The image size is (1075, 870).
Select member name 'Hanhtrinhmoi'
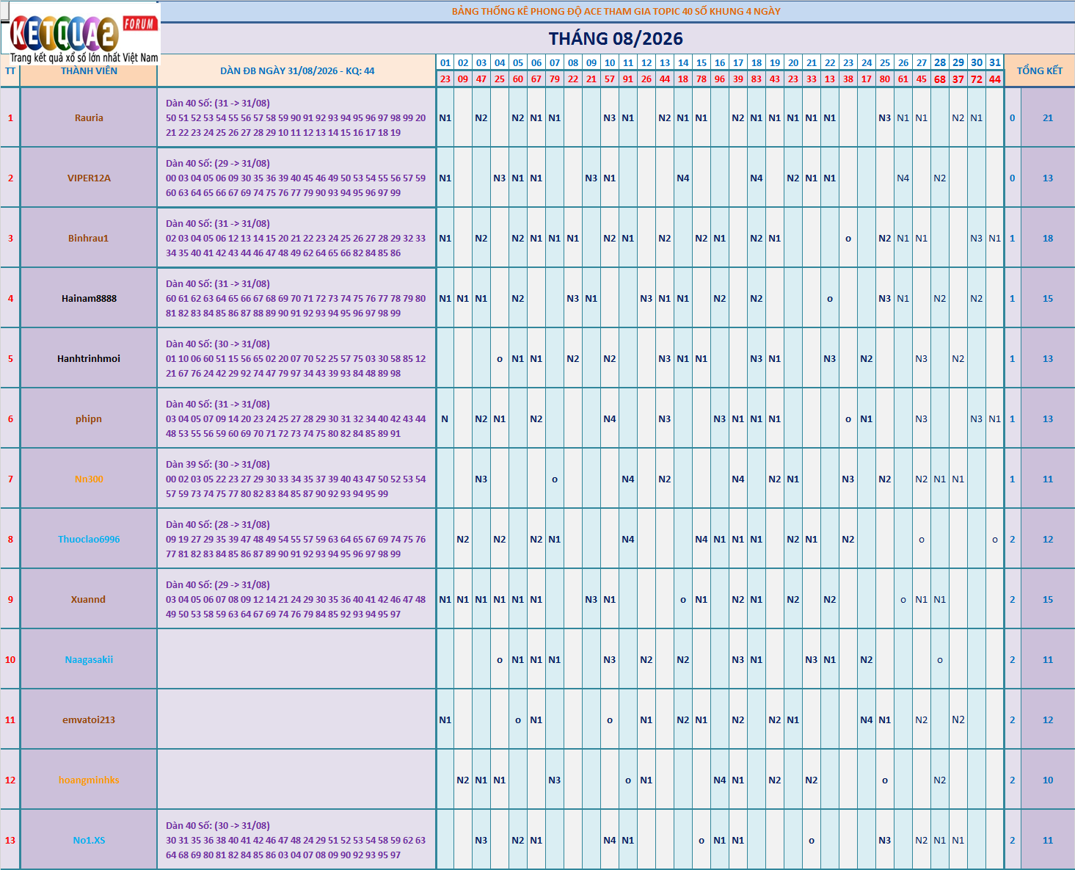(89, 359)
